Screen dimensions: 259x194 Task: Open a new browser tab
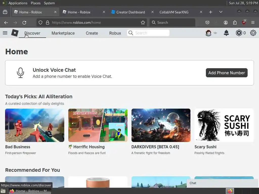pyautogui.click(x=210, y=12)
